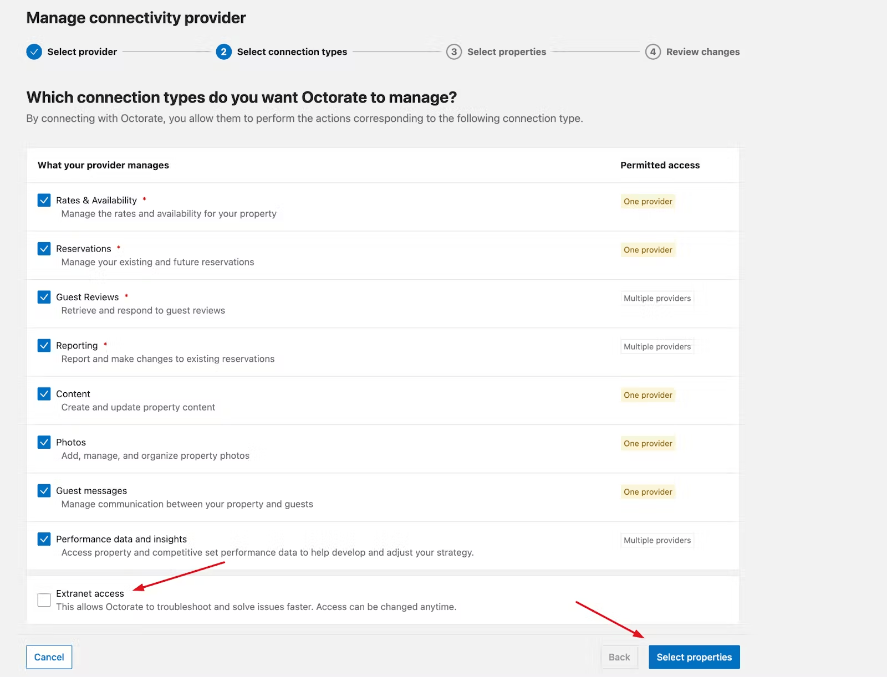The height and width of the screenshot is (677, 887).
Task: Click the step 3 circle icon
Action: pos(453,52)
